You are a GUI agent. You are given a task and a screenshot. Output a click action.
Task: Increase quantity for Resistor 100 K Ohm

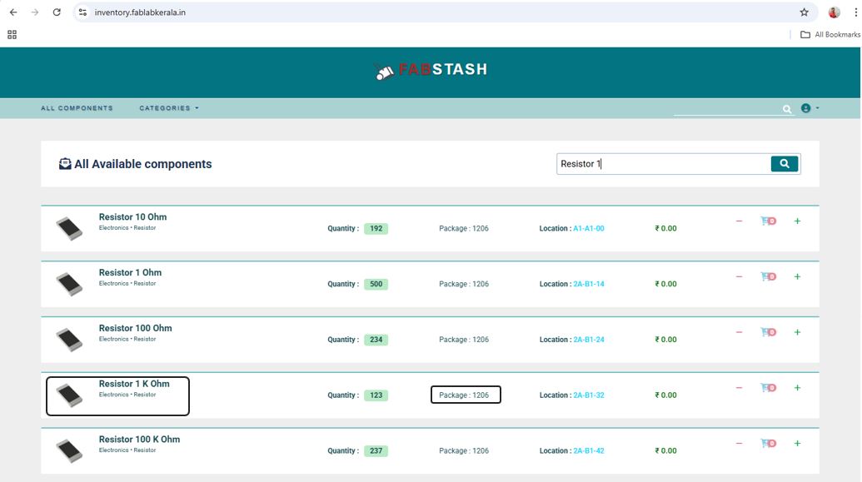(797, 443)
